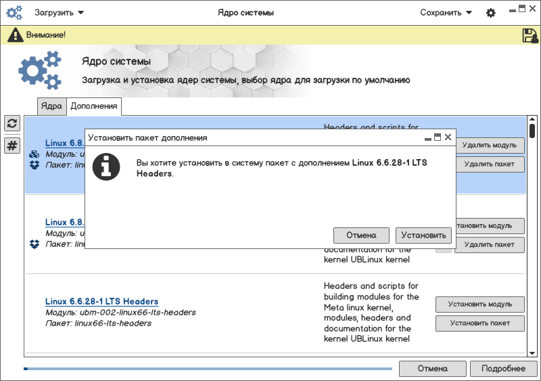This screenshot has height=381, width=541.
Task: Expand the Загрузить dropdown menu
Action: coord(60,13)
